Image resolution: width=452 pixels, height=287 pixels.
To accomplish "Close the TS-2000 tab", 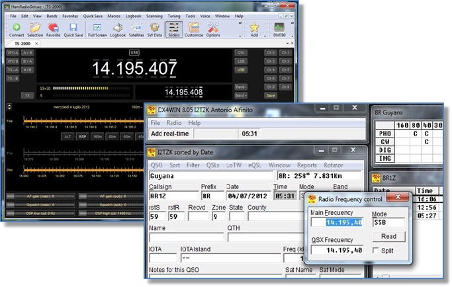I will pyautogui.click(x=36, y=44).
